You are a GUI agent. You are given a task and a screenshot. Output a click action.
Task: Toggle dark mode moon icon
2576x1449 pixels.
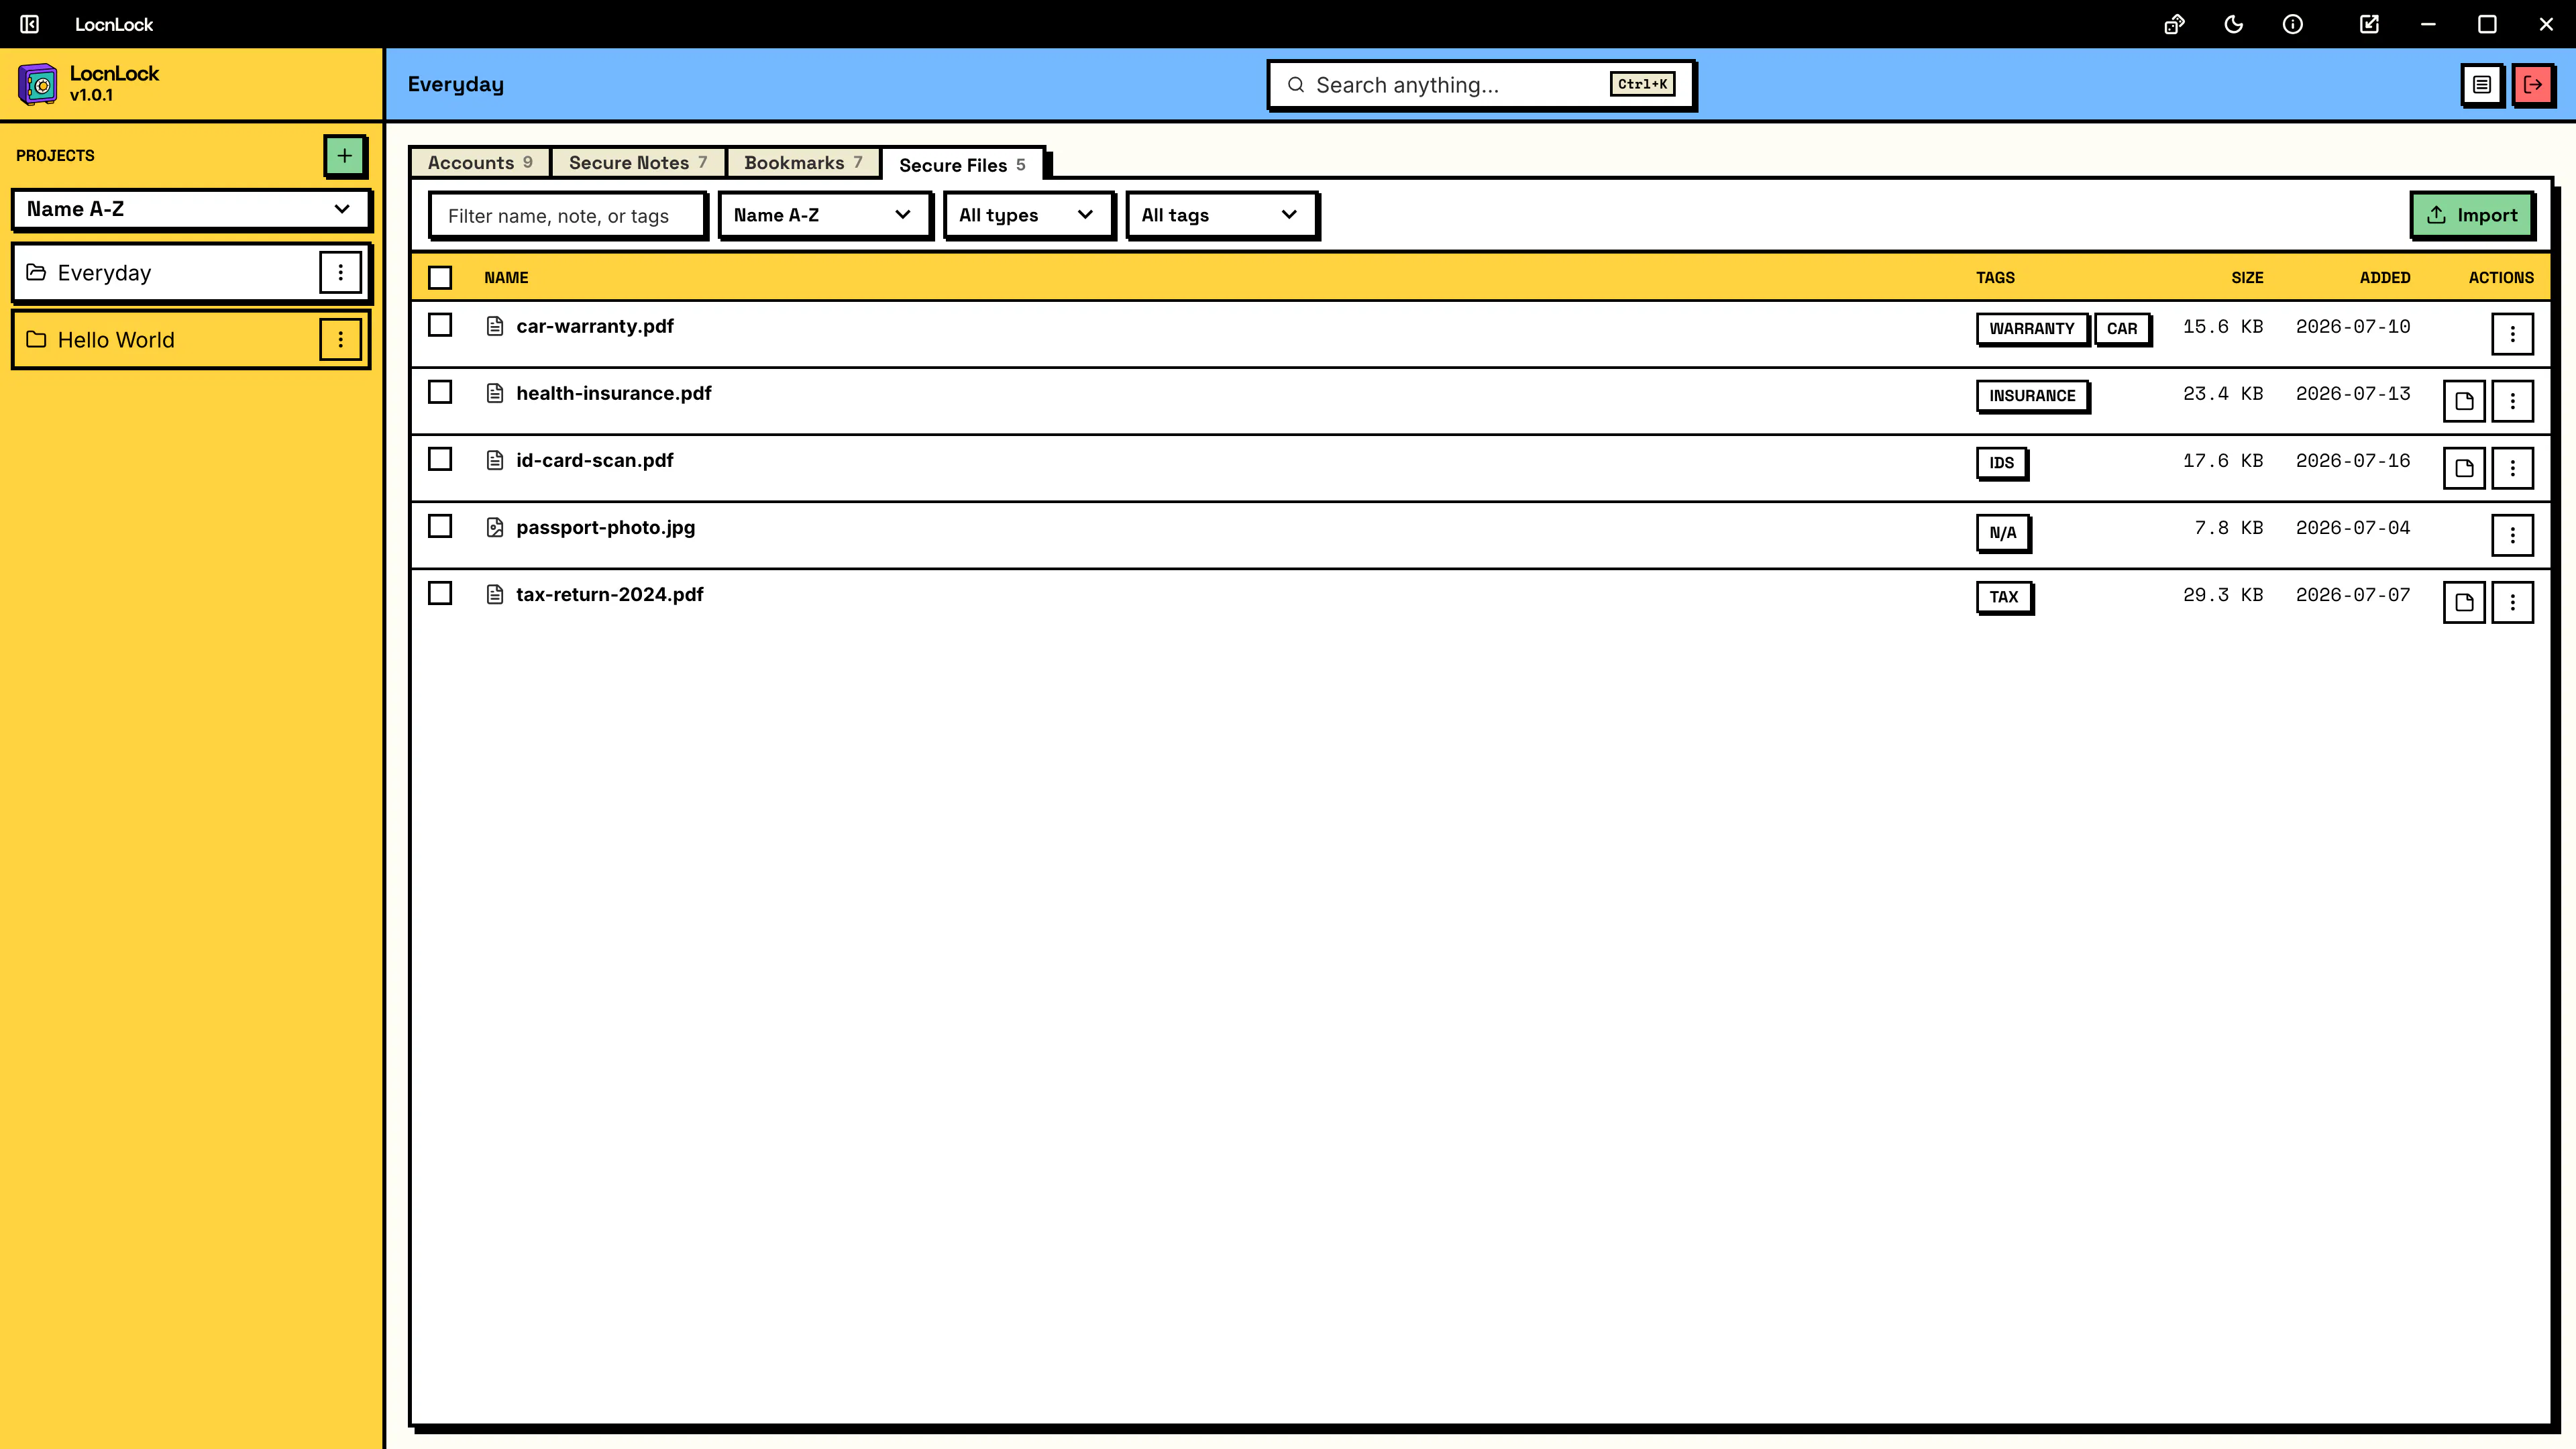pyautogui.click(x=2233, y=24)
